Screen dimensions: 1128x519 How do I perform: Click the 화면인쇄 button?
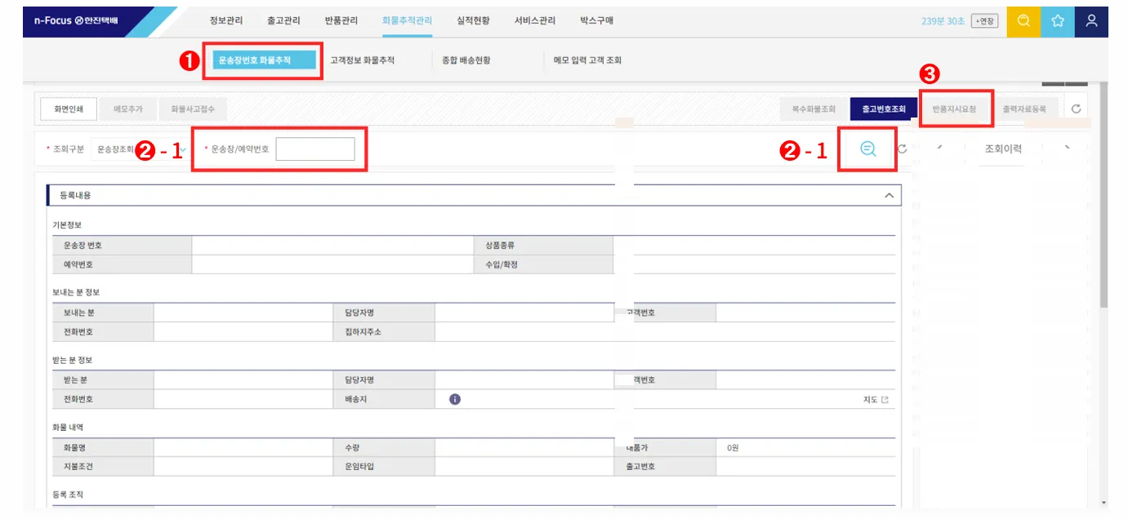point(69,109)
